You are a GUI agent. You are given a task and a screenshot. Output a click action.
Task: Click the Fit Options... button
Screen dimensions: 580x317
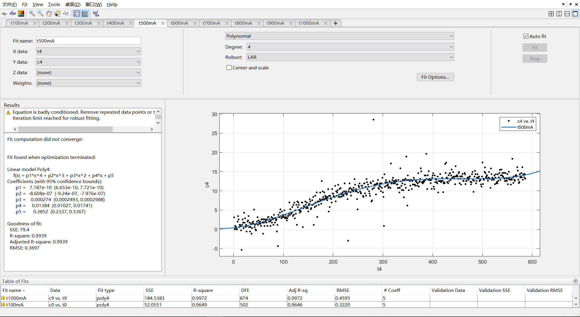coord(435,77)
